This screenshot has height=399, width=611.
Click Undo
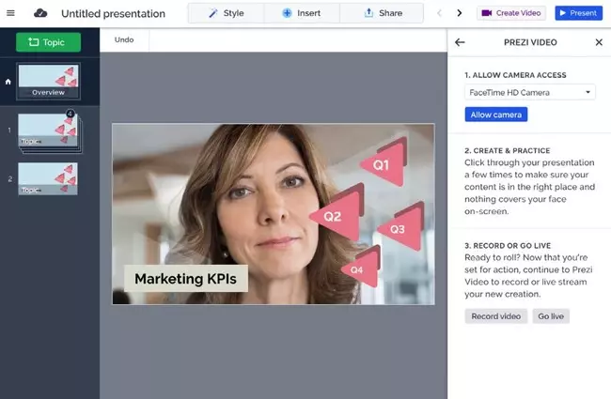coord(124,40)
